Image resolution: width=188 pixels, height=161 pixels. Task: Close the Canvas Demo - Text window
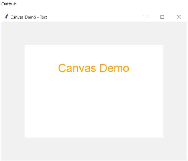178,17
